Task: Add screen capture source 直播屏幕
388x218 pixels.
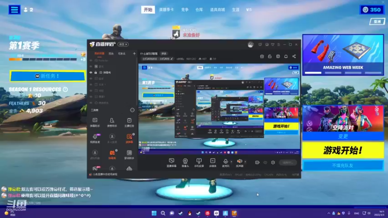Action: tap(171, 163)
